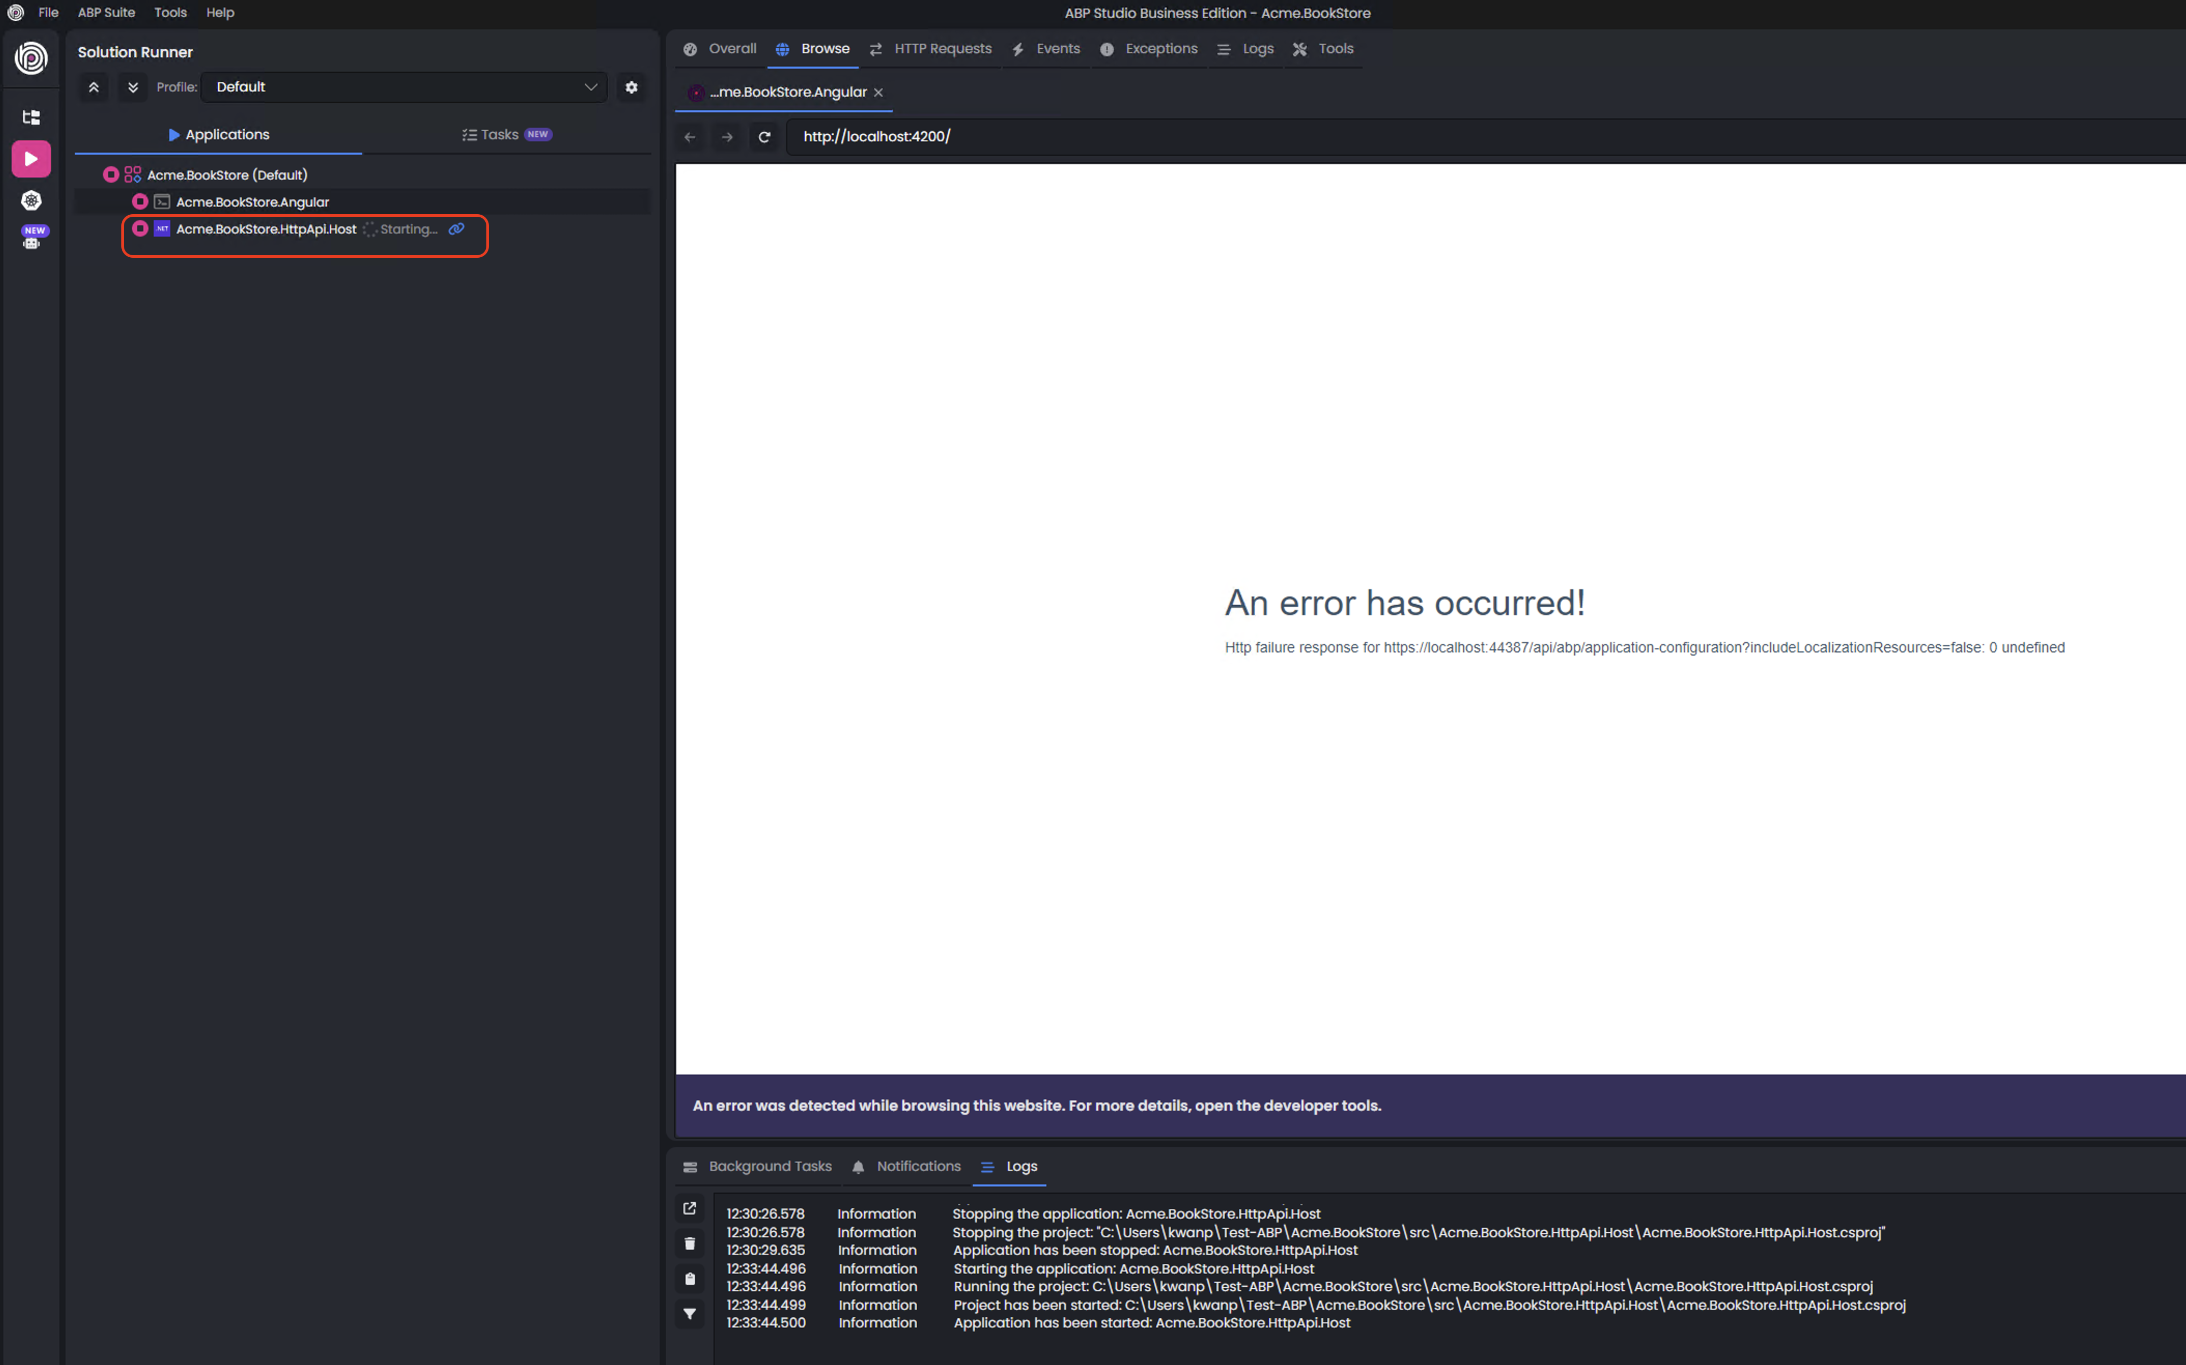Open the Profile Default dropdown
This screenshot has width=2186, height=1365.
pos(404,87)
